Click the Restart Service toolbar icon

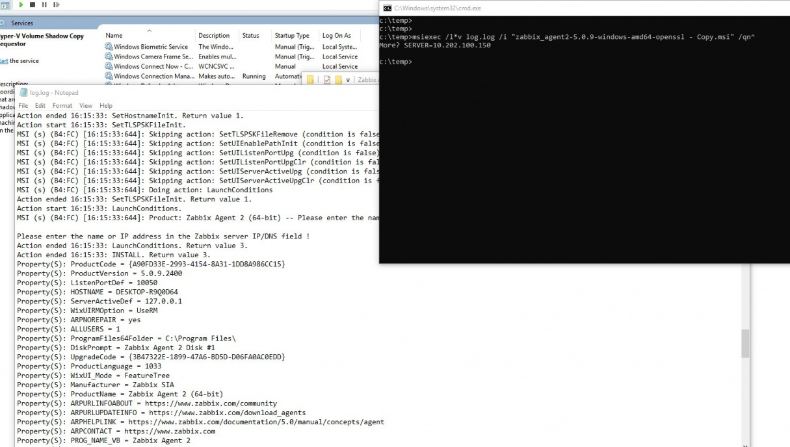57,5
